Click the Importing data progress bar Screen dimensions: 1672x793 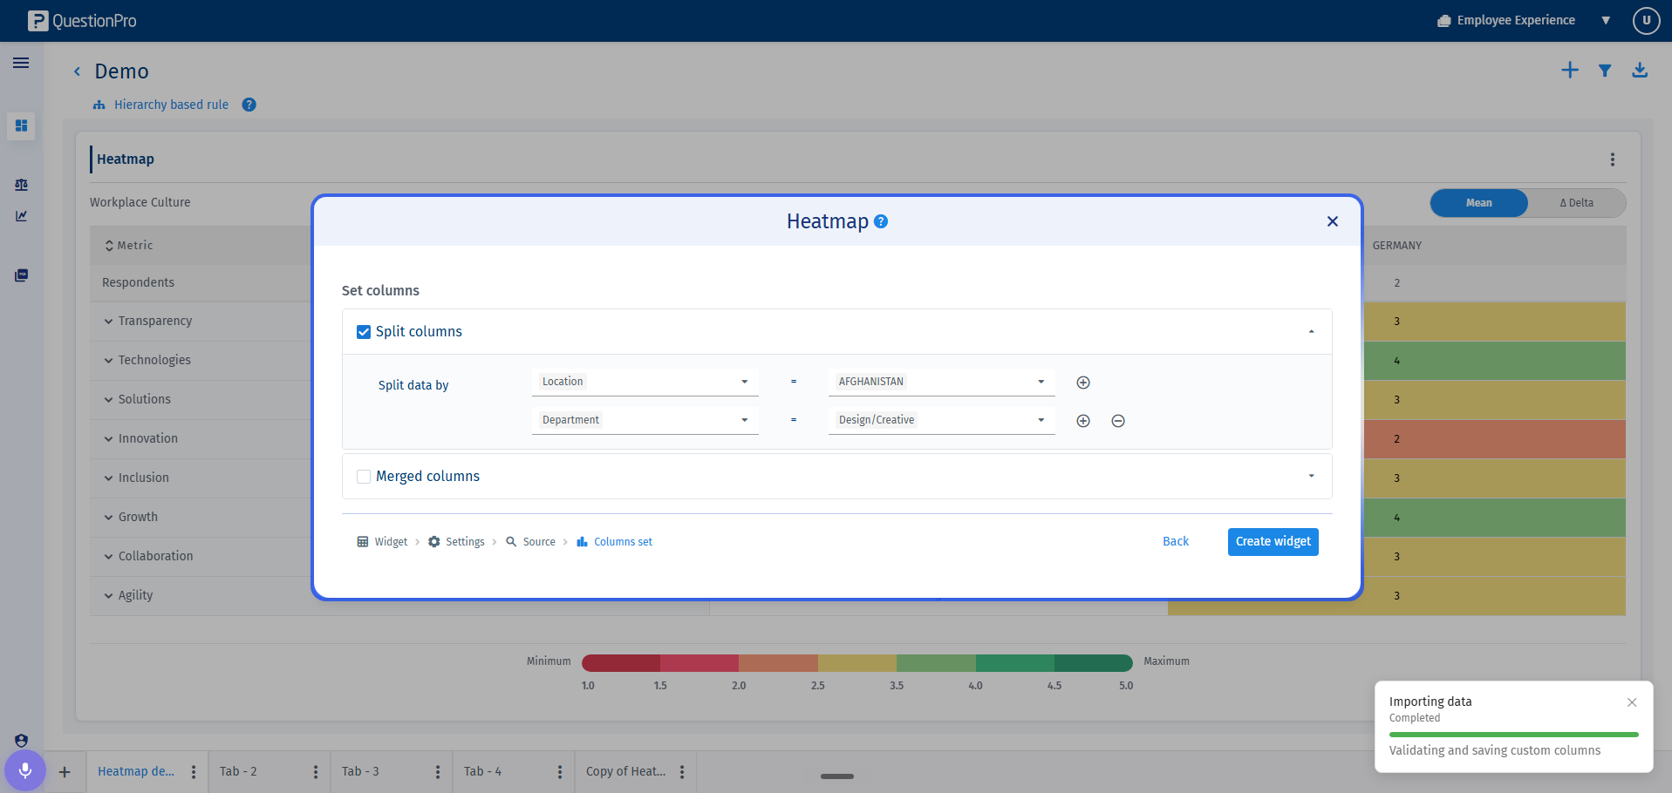coord(1514,735)
